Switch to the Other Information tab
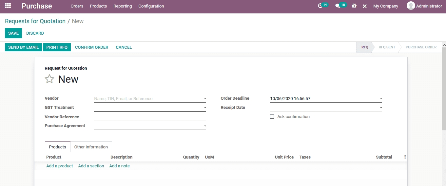 pyautogui.click(x=91, y=147)
